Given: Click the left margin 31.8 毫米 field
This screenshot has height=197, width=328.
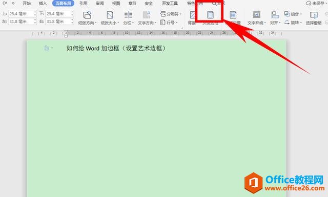Looking at the screenshot, I should click(20, 21).
